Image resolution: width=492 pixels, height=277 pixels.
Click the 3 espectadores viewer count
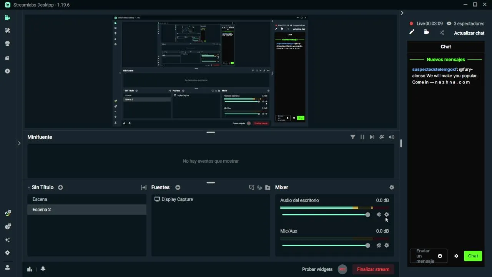click(465, 23)
